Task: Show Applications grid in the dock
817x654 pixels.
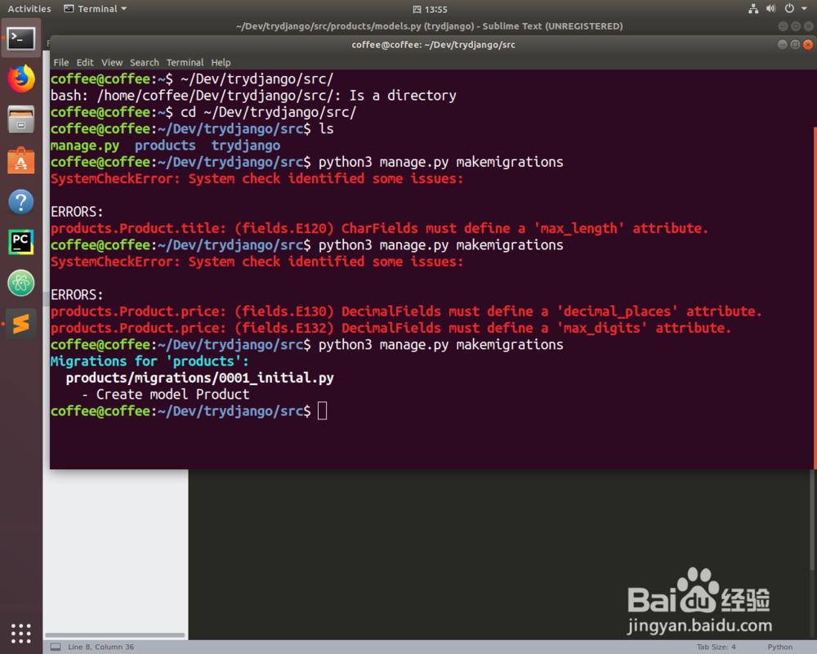Action: click(21, 633)
